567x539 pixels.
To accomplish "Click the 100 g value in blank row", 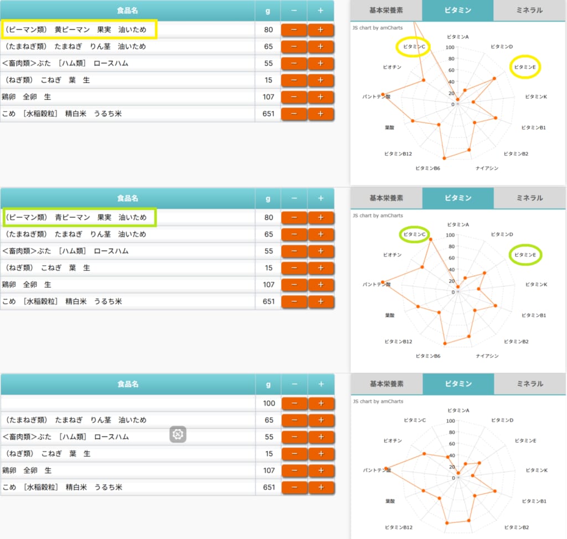I will click(x=269, y=403).
